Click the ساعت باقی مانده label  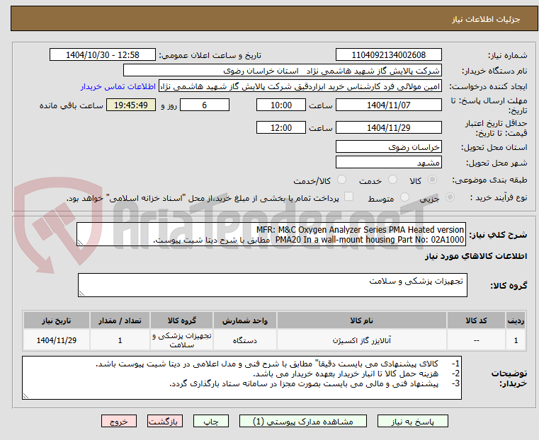tap(71, 105)
